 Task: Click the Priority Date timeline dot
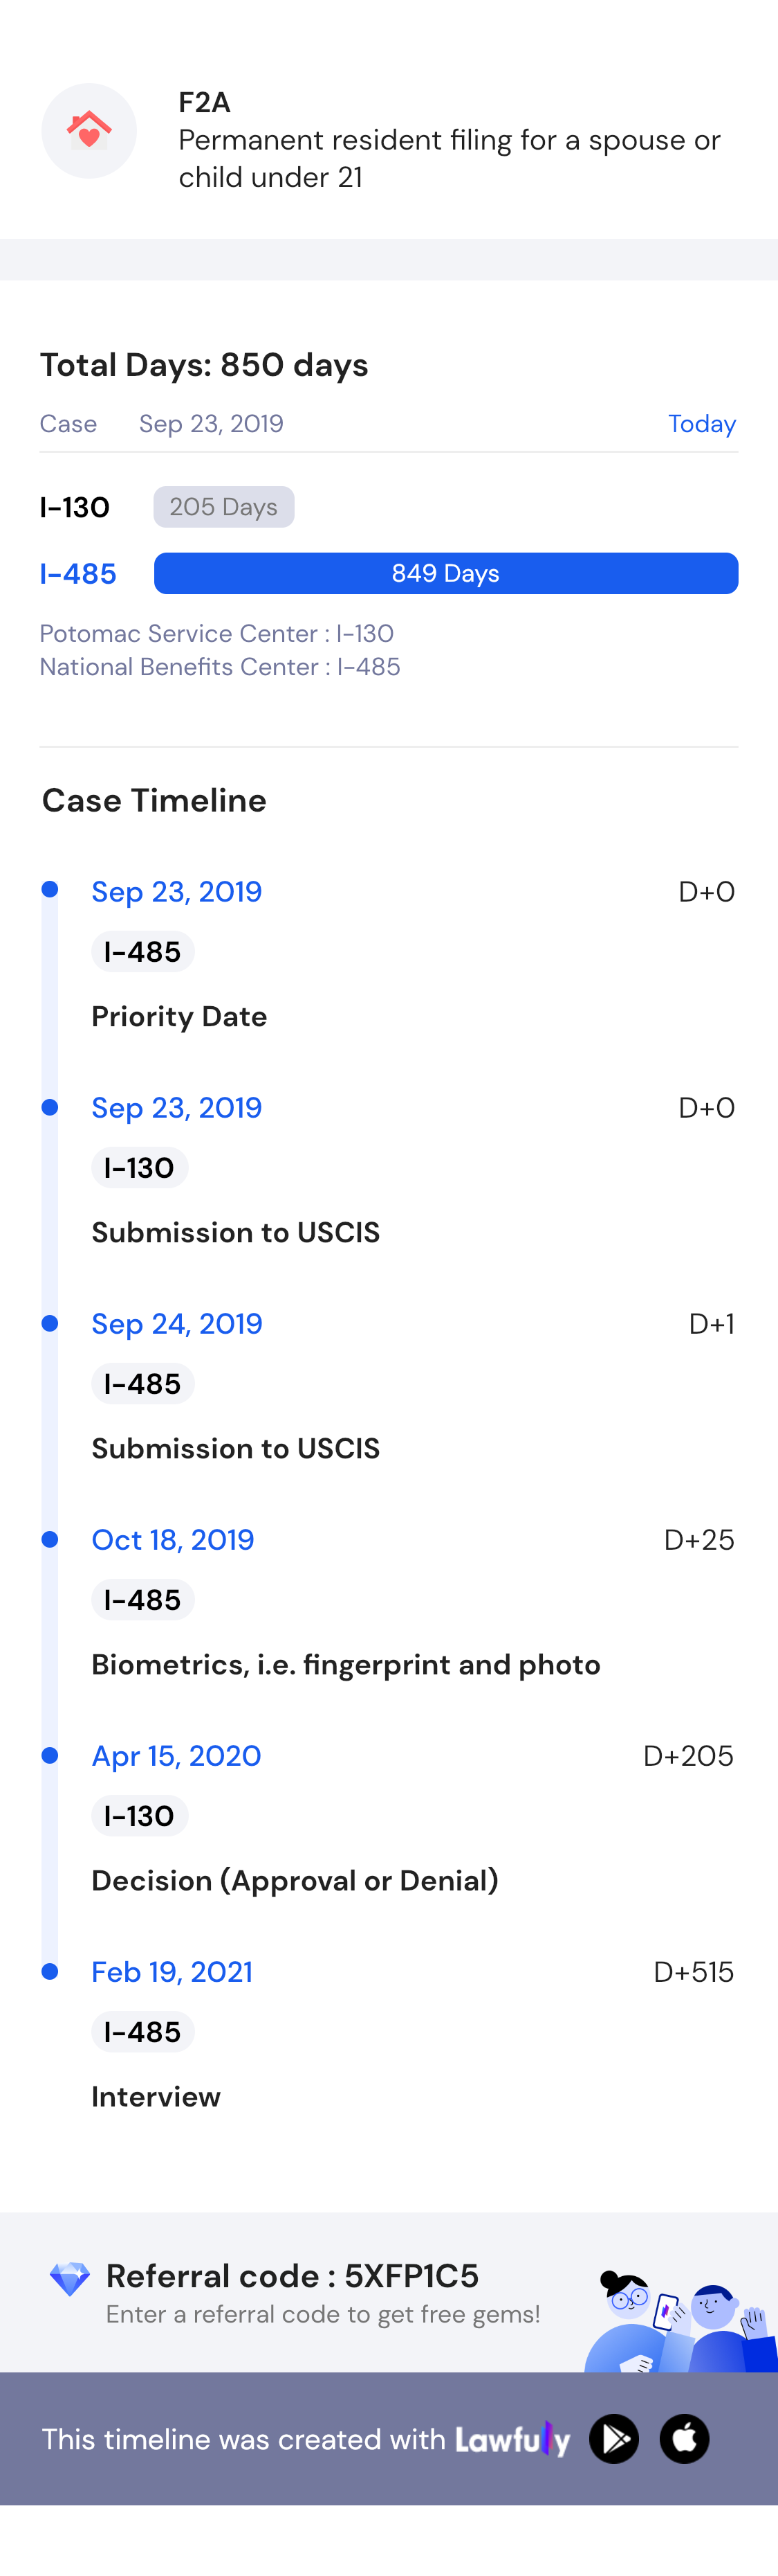50,889
